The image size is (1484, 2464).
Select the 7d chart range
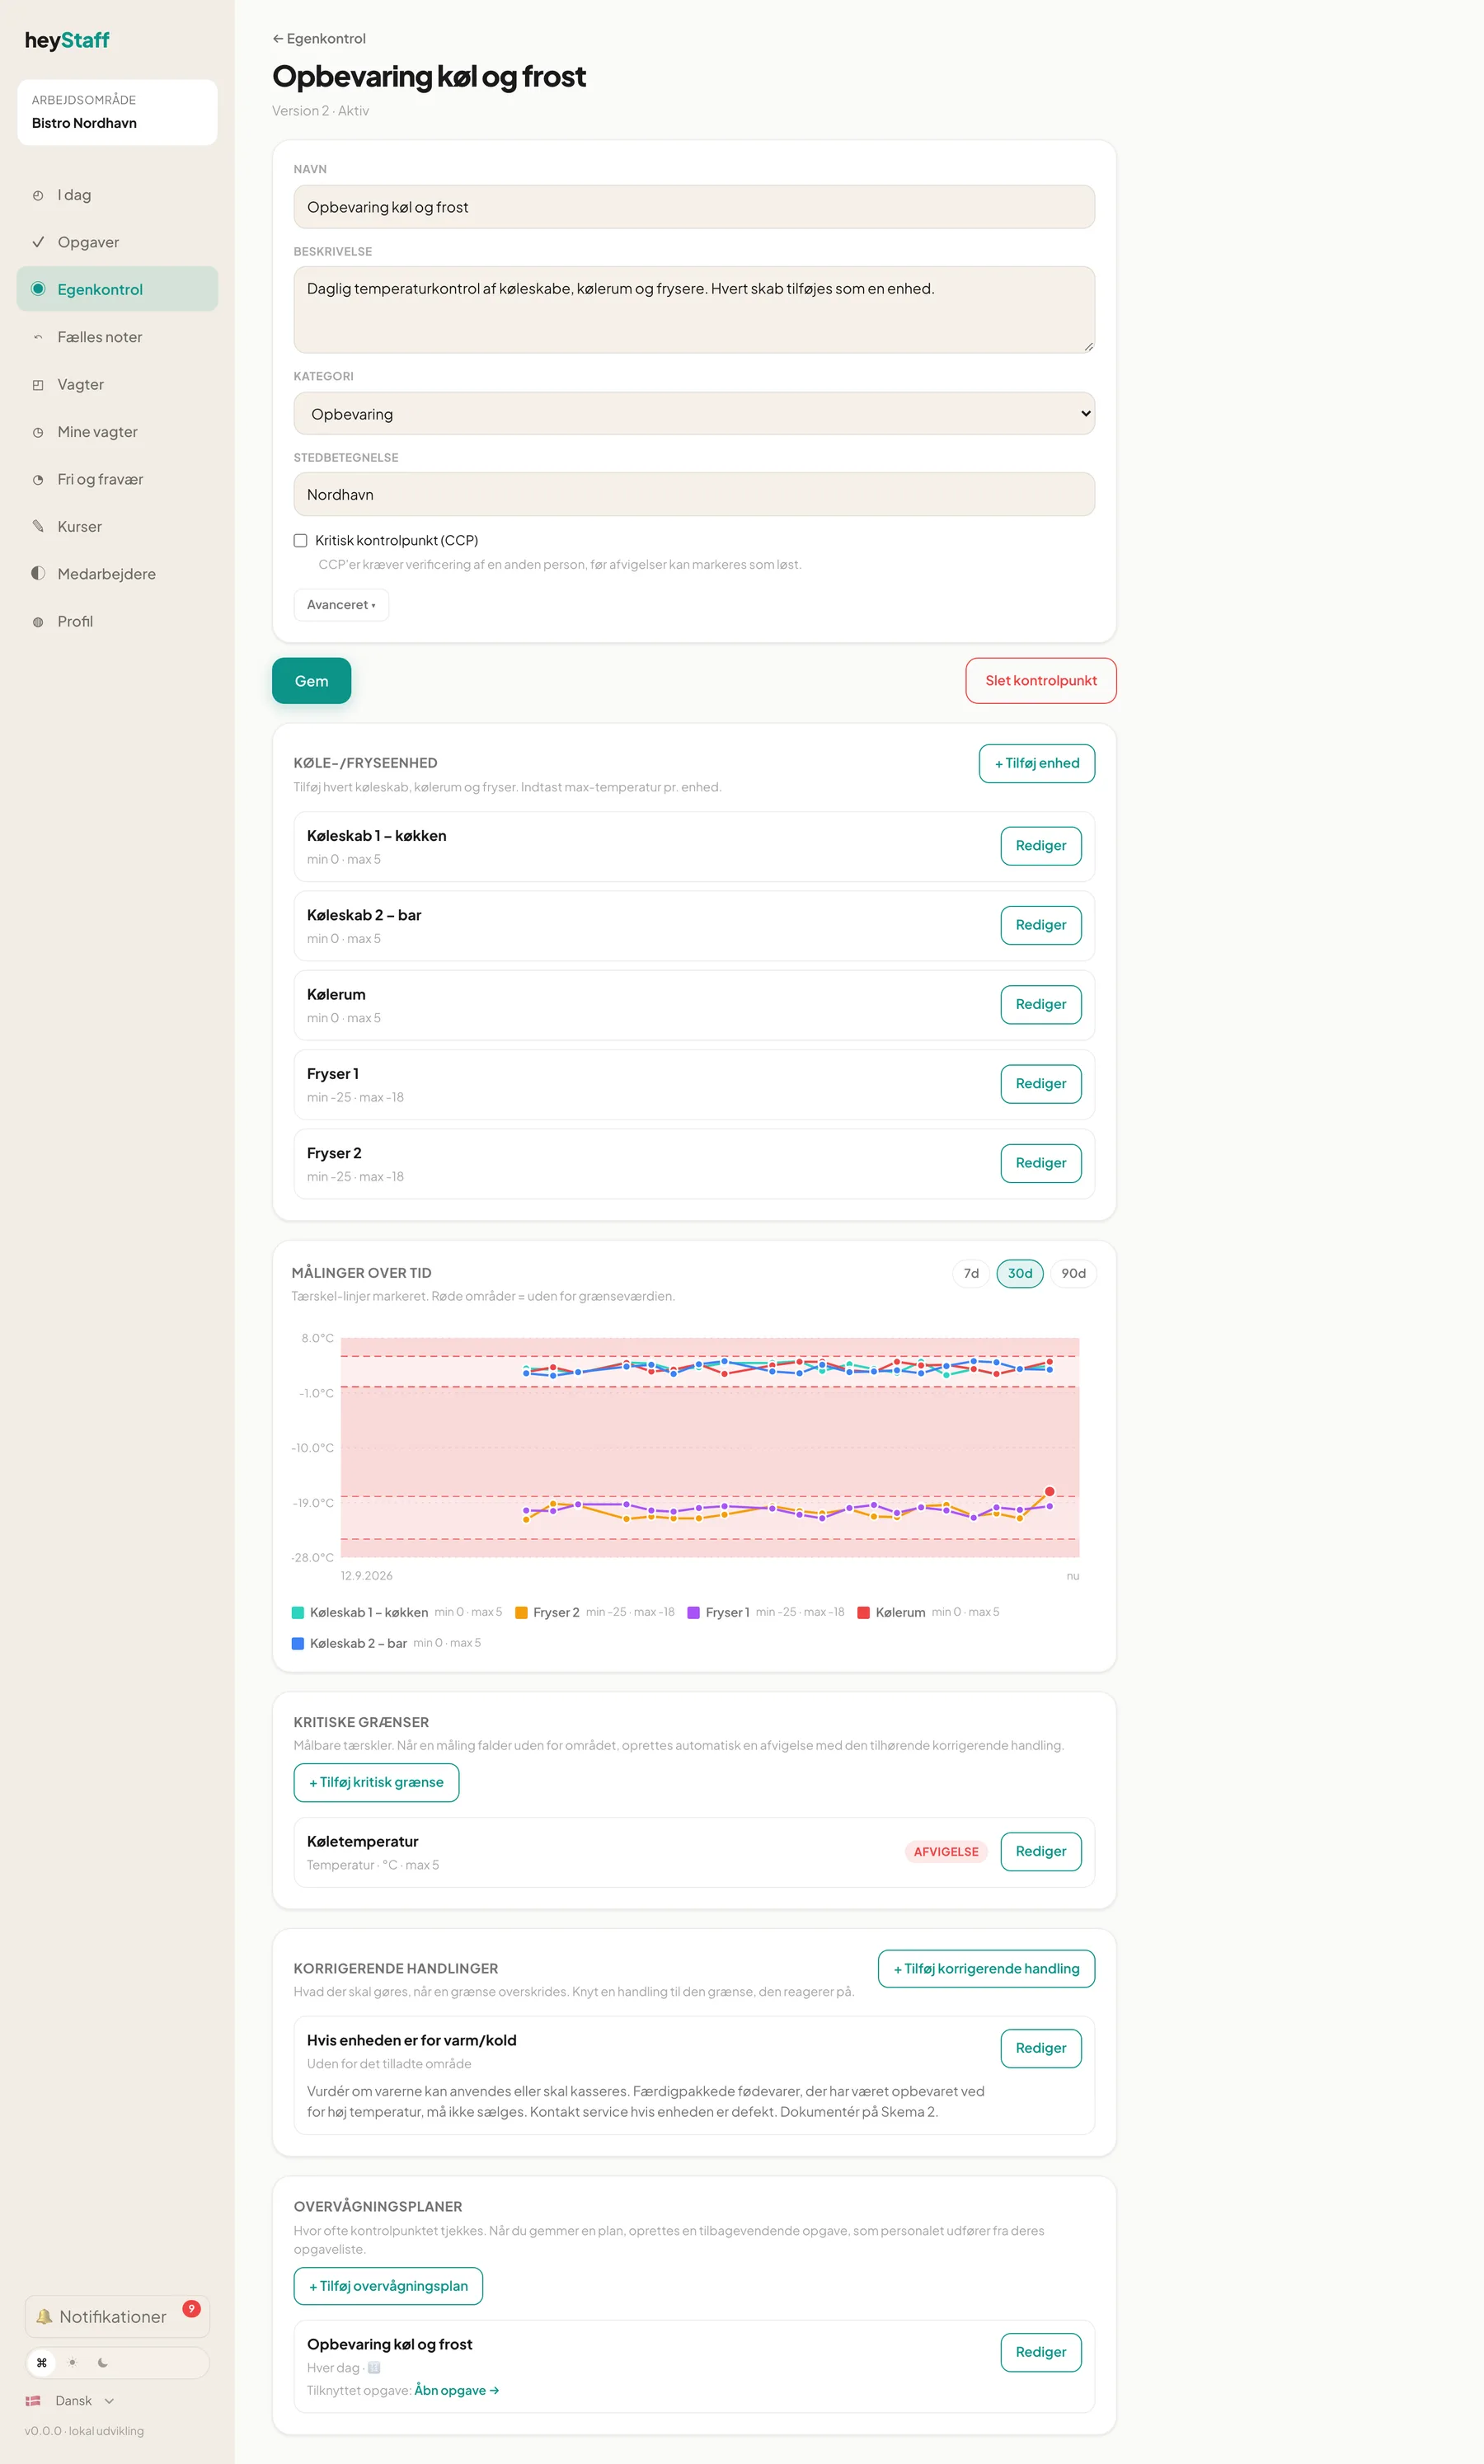coord(971,1274)
